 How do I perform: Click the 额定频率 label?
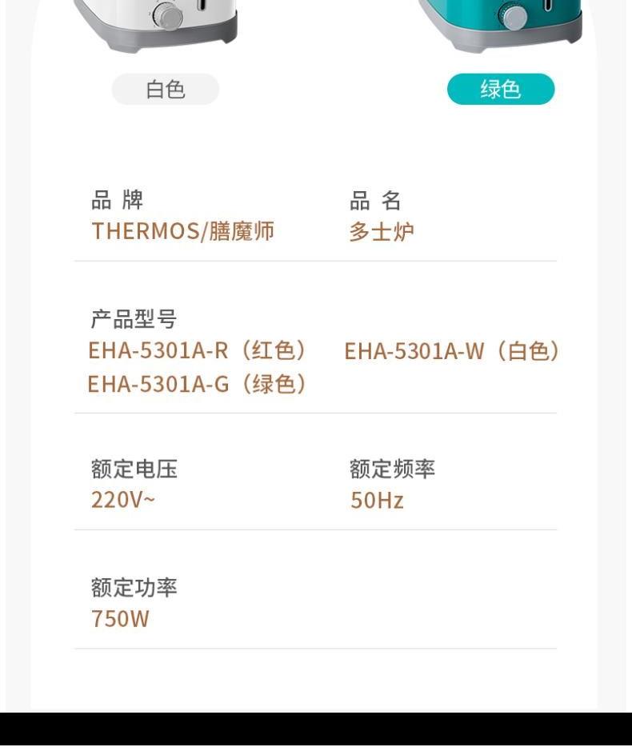(x=392, y=469)
